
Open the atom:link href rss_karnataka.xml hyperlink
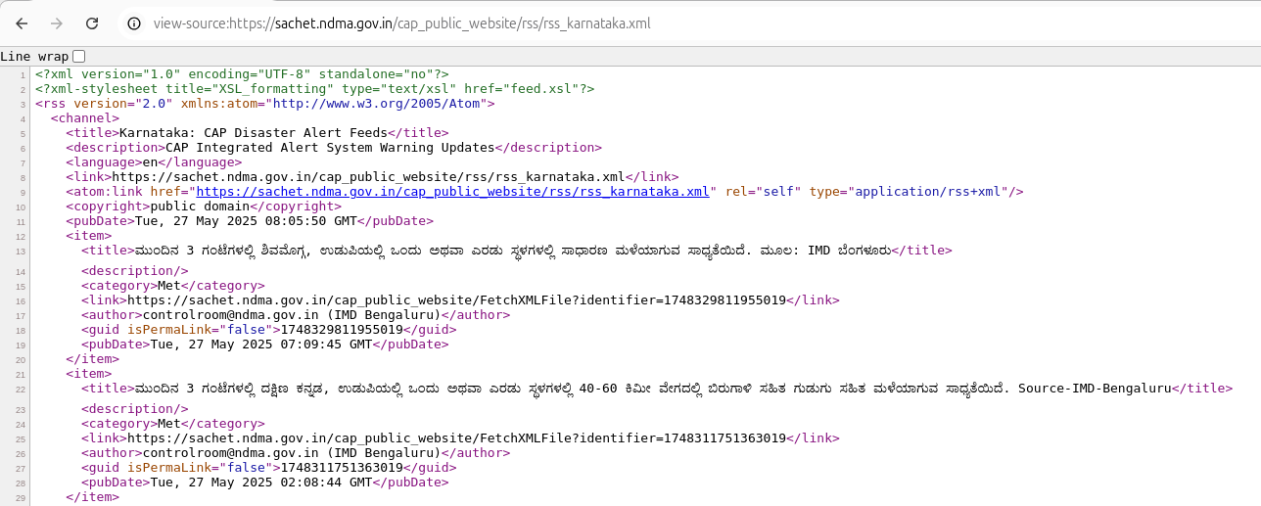pos(453,192)
